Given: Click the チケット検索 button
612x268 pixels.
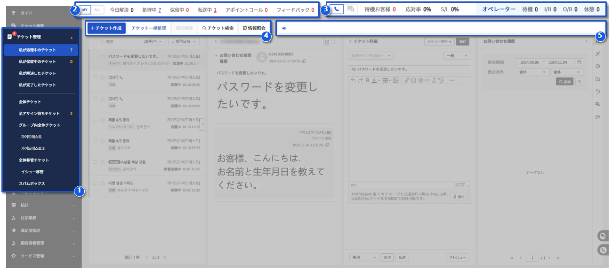Looking at the screenshot, I should click(x=217, y=28).
